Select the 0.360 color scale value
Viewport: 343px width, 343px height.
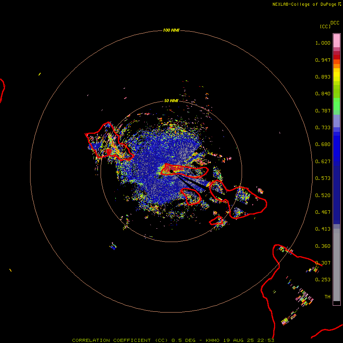click(323, 246)
